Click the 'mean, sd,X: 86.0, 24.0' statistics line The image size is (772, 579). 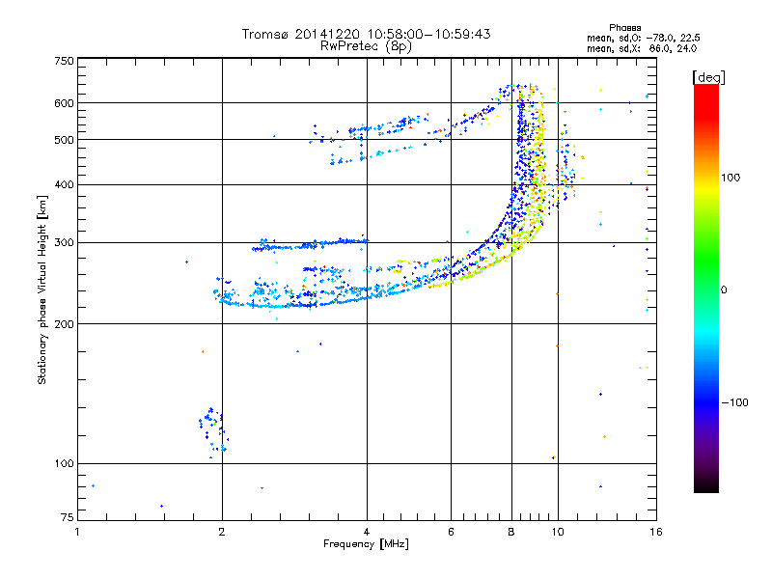coord(642,48)
